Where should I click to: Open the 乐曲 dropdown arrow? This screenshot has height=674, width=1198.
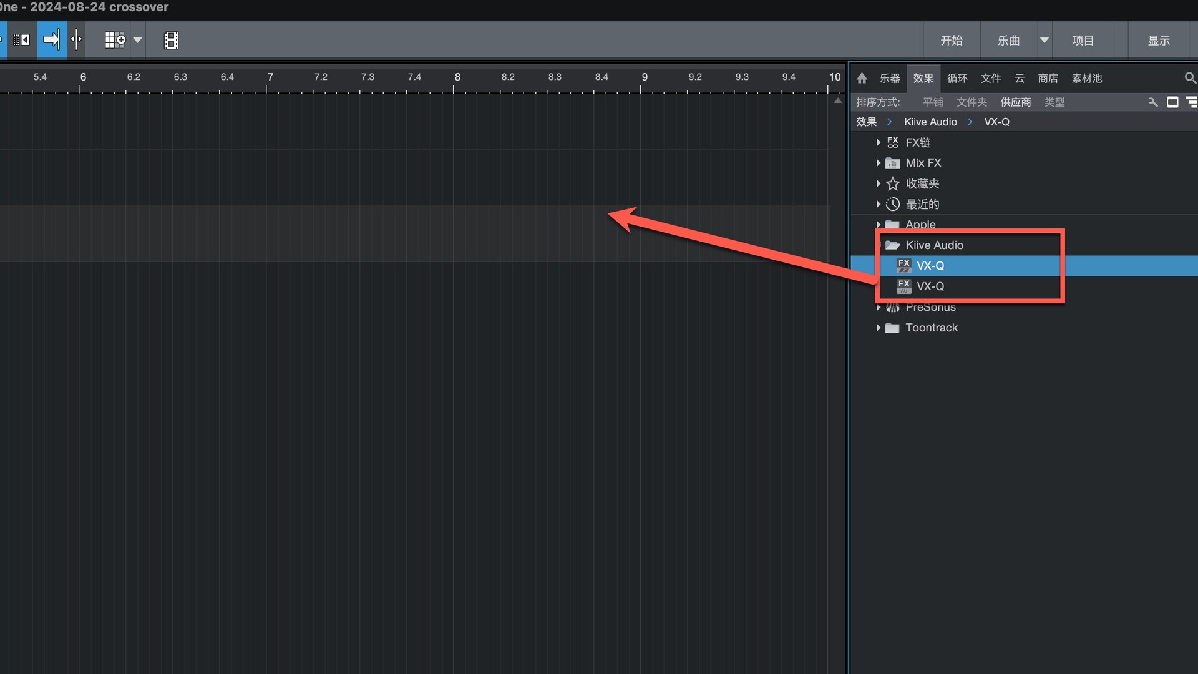click(1044, 40)
